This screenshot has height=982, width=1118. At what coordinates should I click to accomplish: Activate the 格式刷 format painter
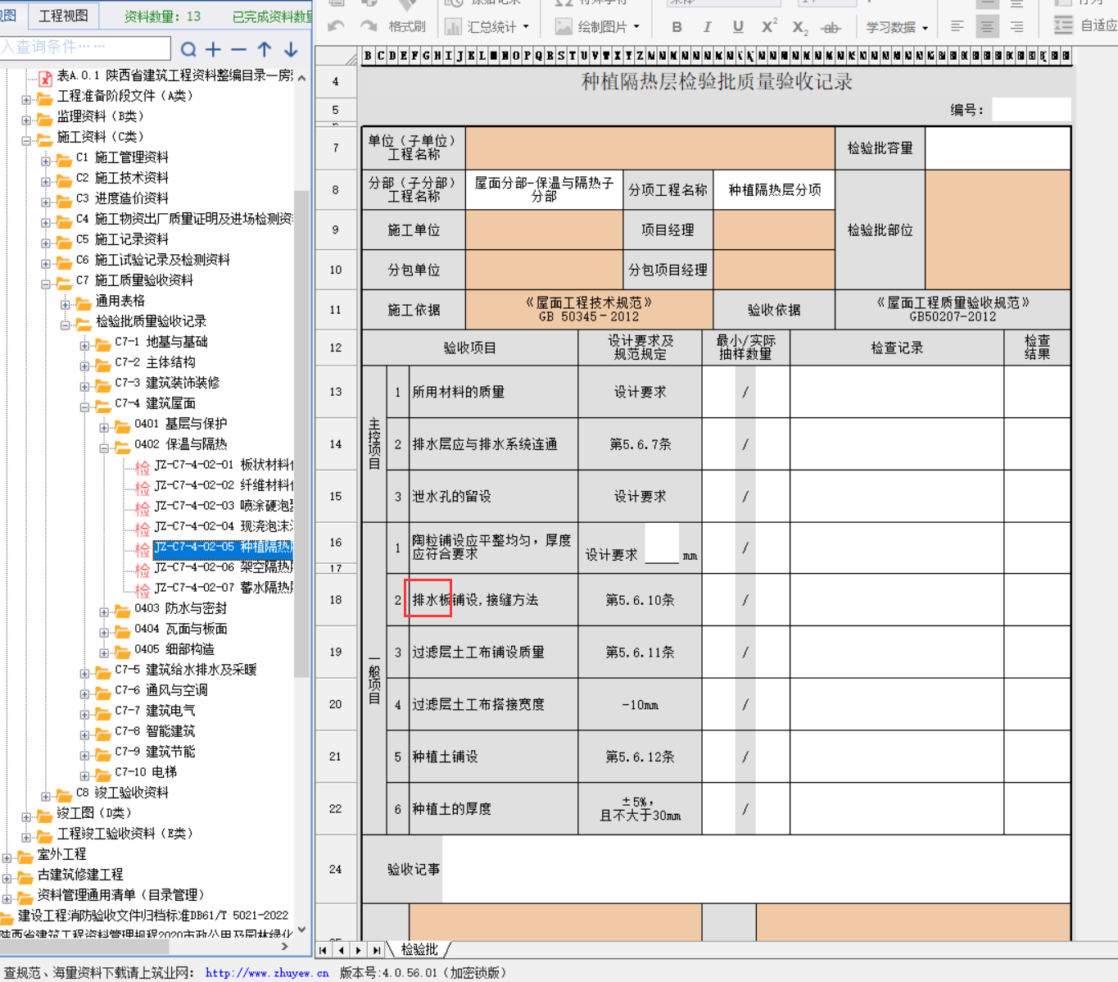tap(407, 26)
